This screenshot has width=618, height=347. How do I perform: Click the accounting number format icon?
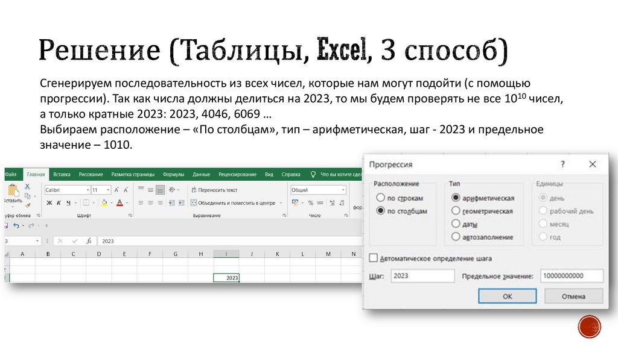pos(295,203)
